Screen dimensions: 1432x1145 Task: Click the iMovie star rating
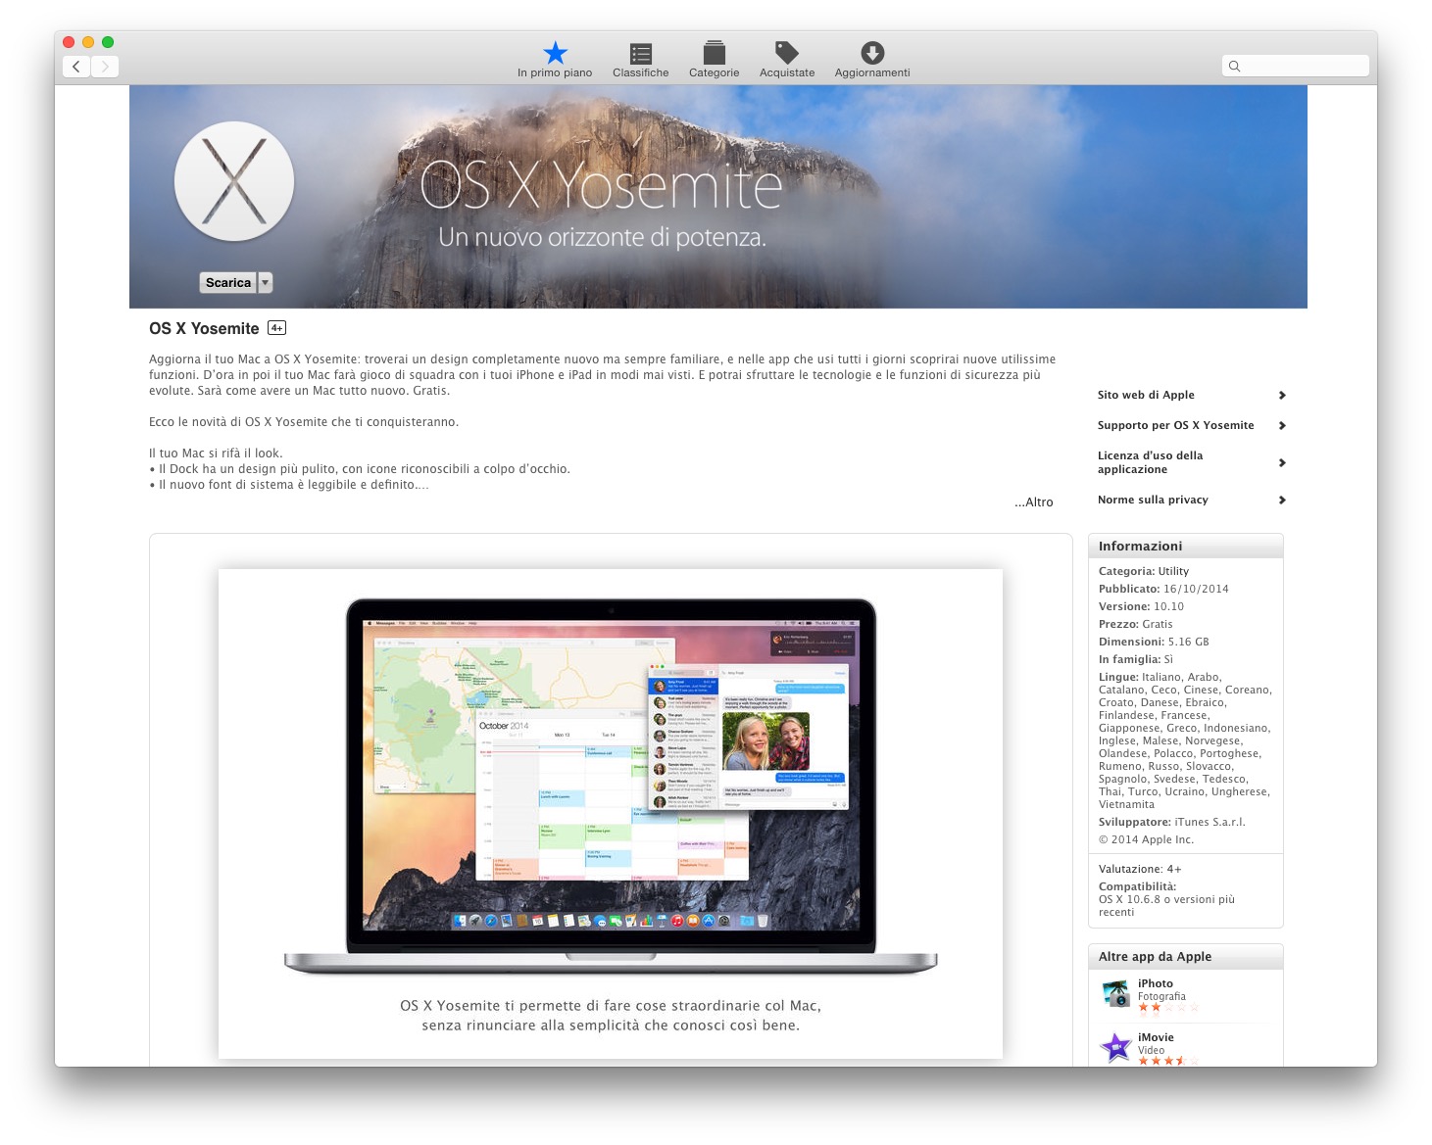coord(1168,1061)
